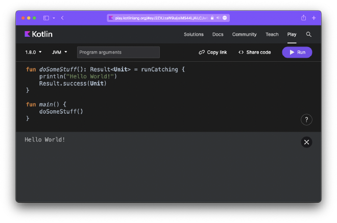
Task: Open the JVM target platform dropdown
Action: pos(59,52)
